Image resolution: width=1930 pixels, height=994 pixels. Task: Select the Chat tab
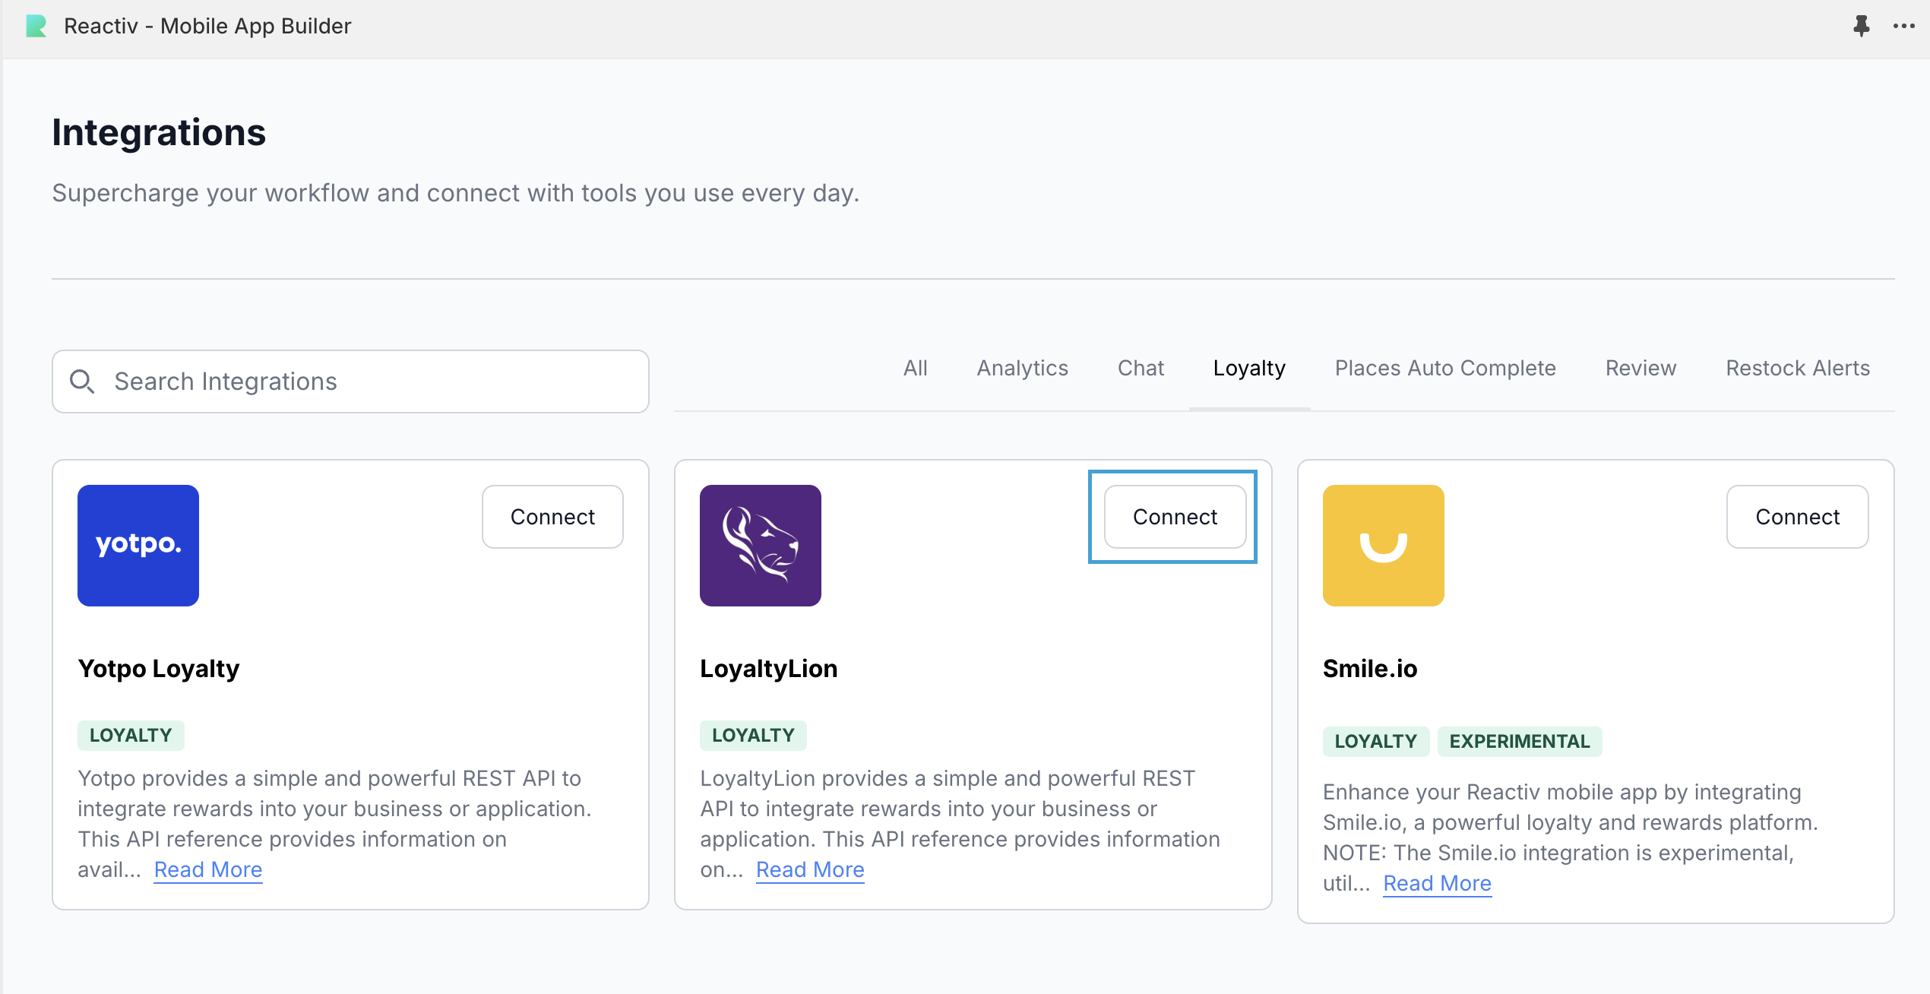(1141, 369)
